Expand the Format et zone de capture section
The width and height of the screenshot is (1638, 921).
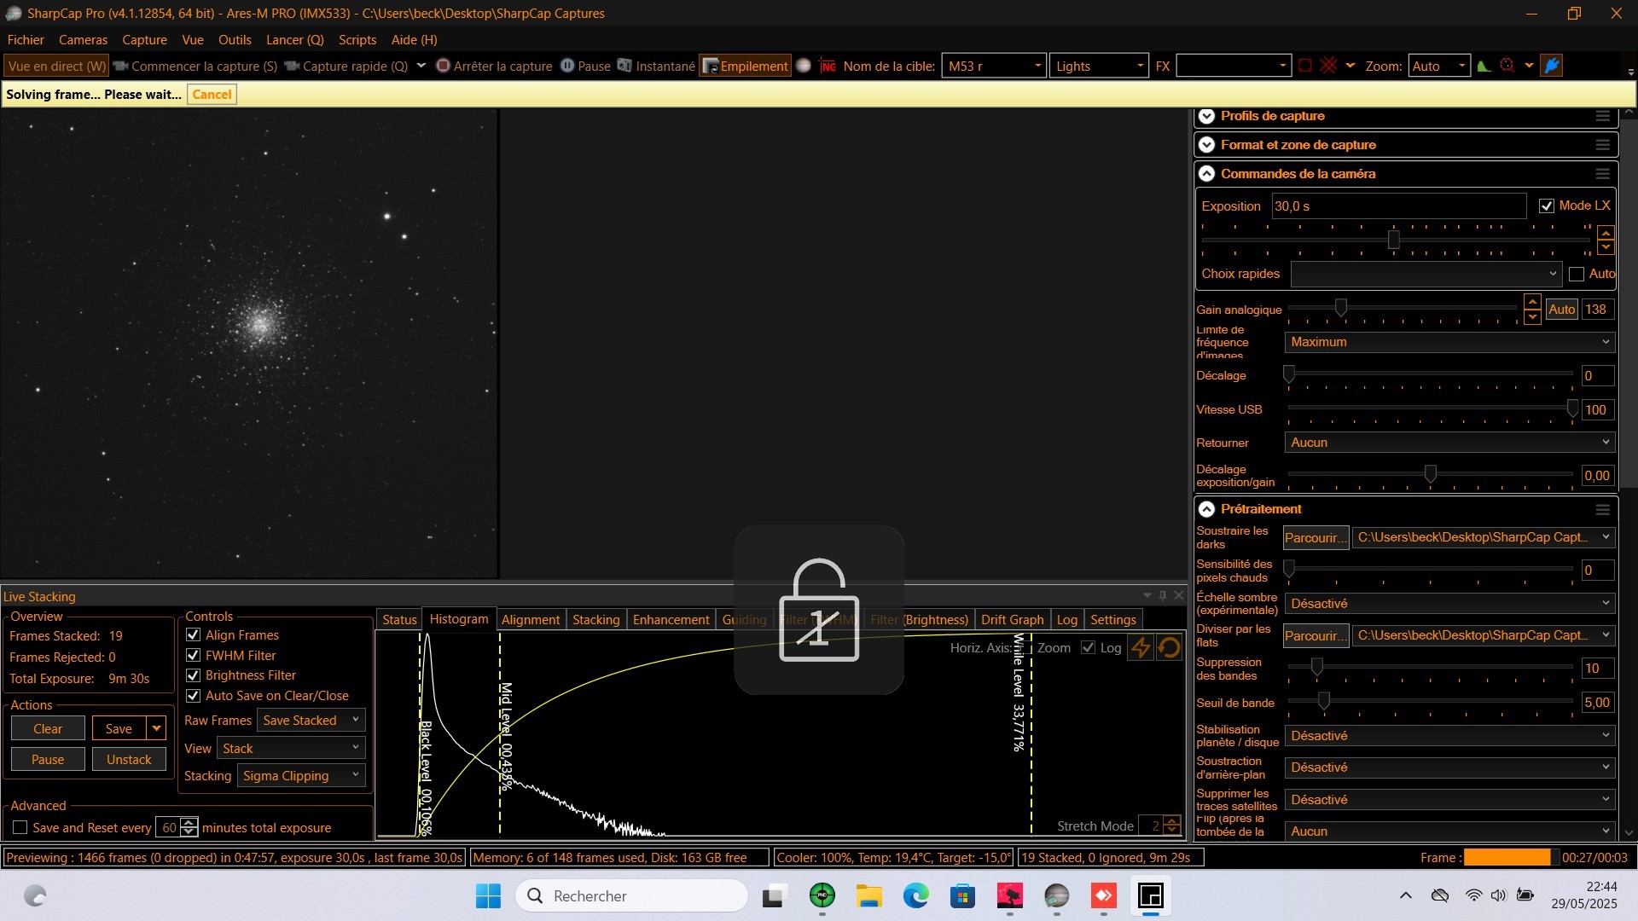[x=1206, y=145]
